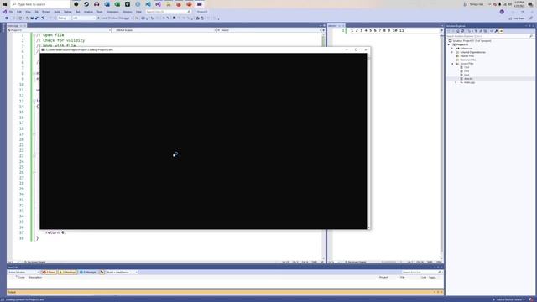
Task: Click the console window vertical scrollbar
Action: coord(368,141)
